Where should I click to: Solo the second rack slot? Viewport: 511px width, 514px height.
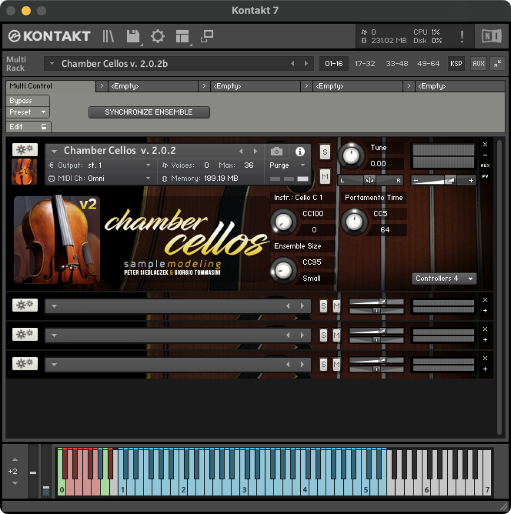tap(323, 306)
